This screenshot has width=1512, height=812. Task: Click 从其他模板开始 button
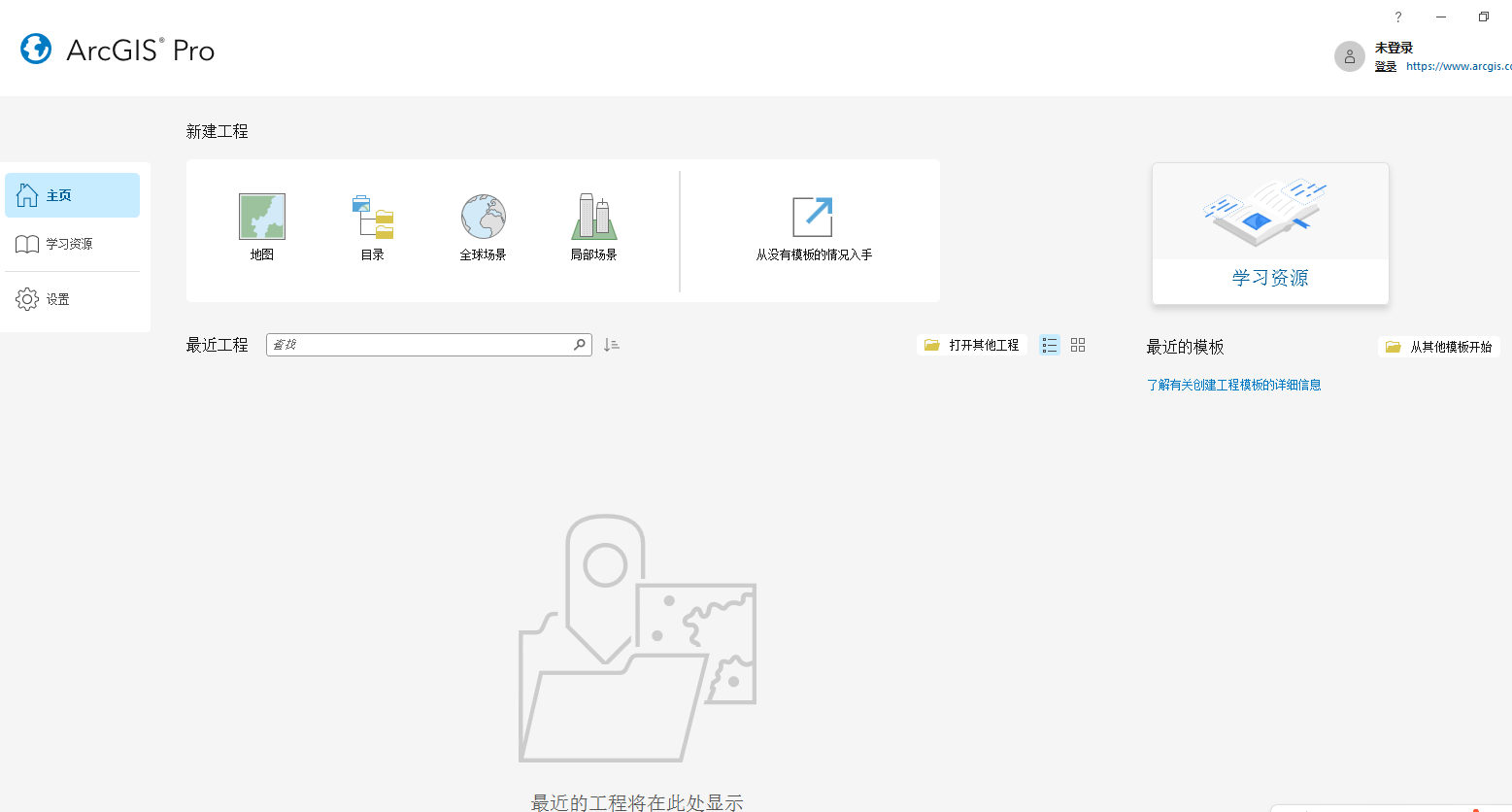click(1439, 347)
